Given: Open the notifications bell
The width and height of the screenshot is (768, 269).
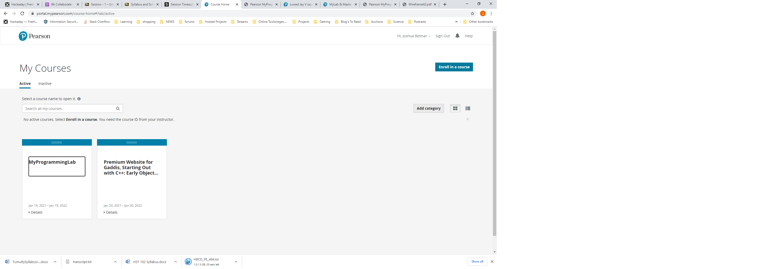Looking at the screenshot, I should tap(457, 36).
